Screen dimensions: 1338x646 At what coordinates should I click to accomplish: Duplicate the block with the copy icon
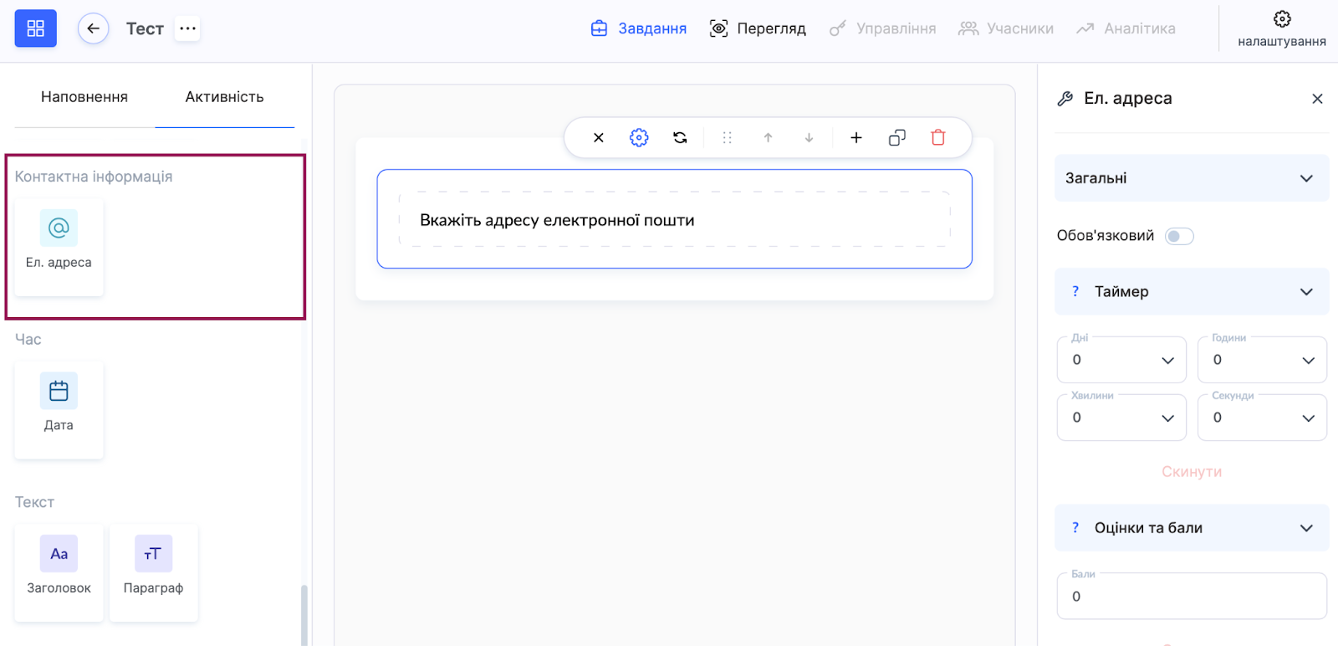tap(897, 137)
